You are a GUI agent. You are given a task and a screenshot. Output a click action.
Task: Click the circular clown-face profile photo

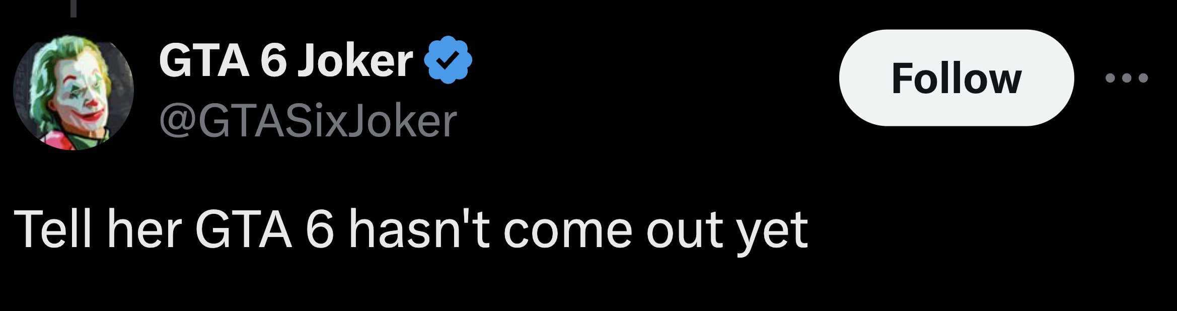pyautogui.click(x=73, y=92)
